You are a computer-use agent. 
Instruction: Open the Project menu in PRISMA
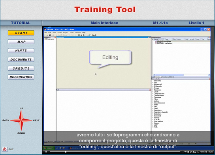pyautogui.click(x=66, y=32)
